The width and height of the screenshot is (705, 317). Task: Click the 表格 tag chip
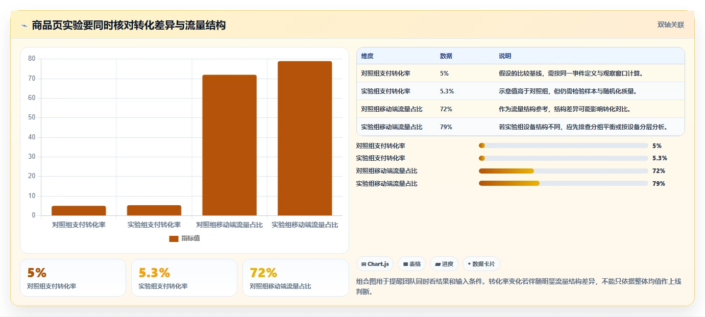point(411,264)
